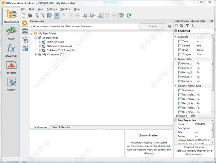
Task: Click the script file sidebar icon
Action: coord(25,48)
